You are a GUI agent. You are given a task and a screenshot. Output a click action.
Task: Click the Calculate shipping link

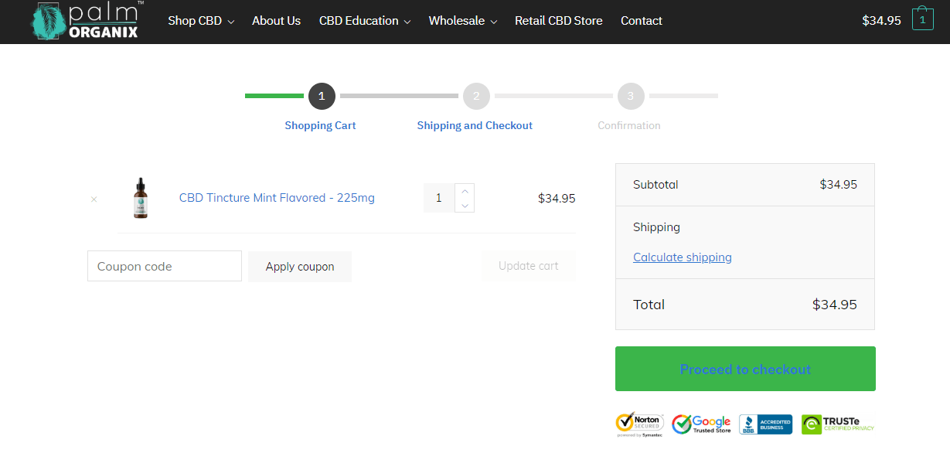pyautogui.click(x=683, y=257)
